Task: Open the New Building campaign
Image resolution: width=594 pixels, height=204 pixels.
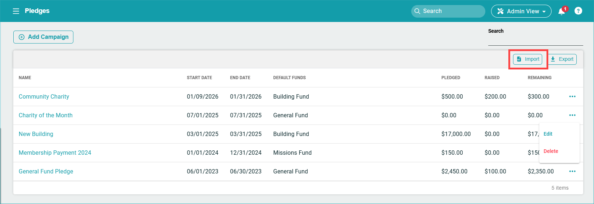Action: click(36, 134)
